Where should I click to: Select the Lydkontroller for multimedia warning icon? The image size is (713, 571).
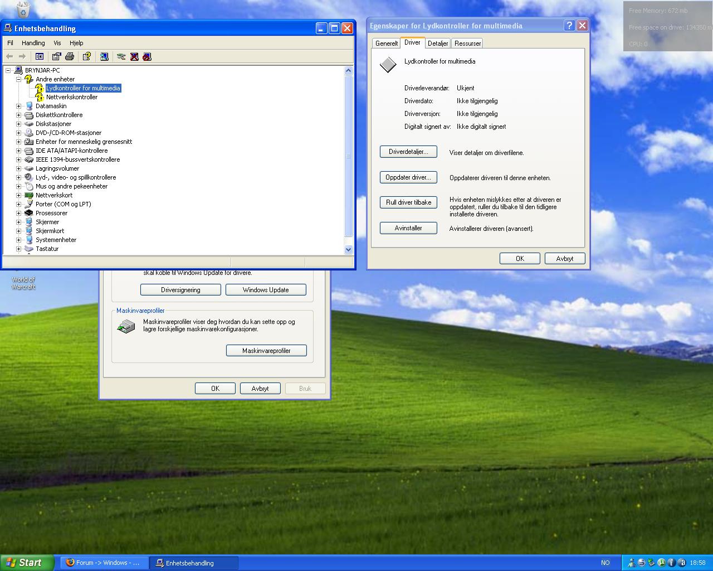40,88
